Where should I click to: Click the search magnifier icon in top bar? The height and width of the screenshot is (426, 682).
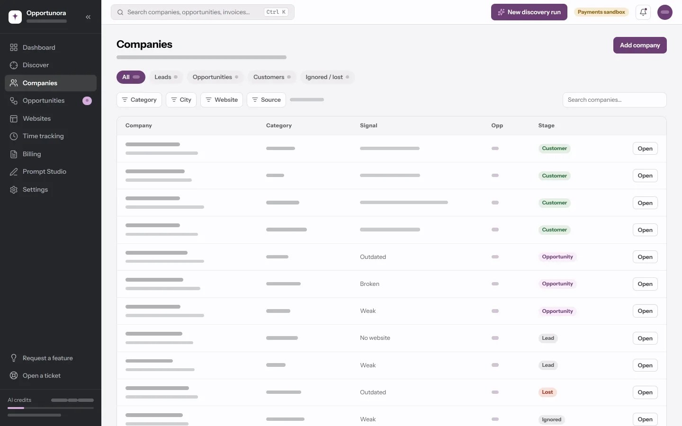[120, 12]
